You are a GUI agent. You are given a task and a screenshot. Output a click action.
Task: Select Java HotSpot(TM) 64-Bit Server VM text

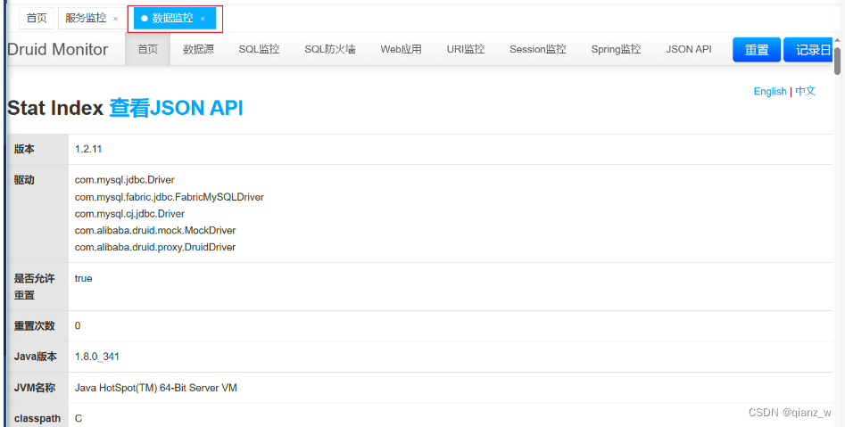156,388
